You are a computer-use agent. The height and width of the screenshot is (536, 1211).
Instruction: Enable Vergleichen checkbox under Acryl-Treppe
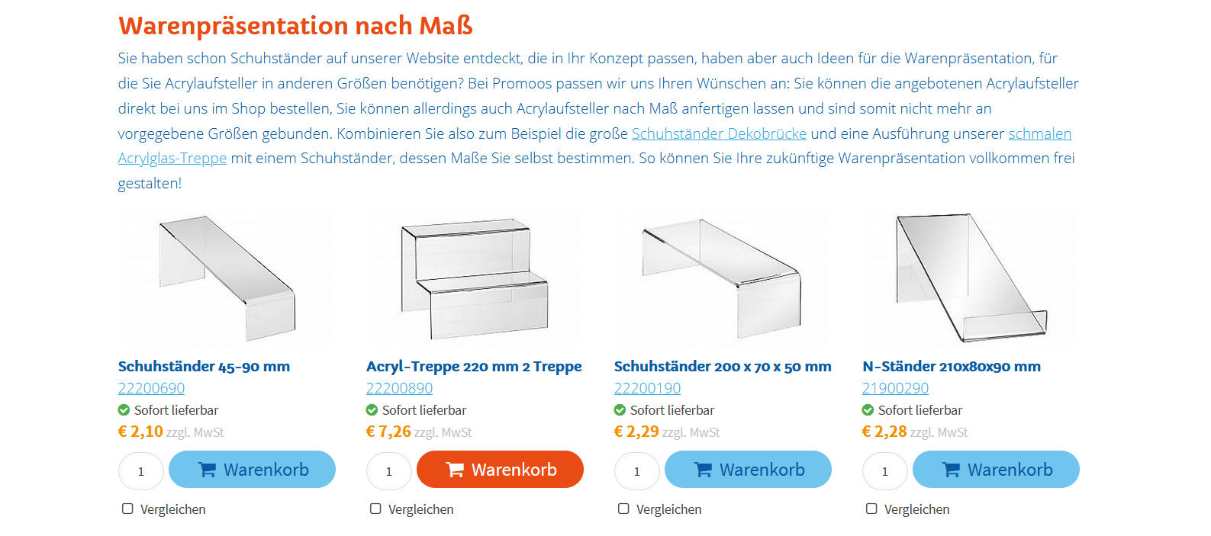375,509
